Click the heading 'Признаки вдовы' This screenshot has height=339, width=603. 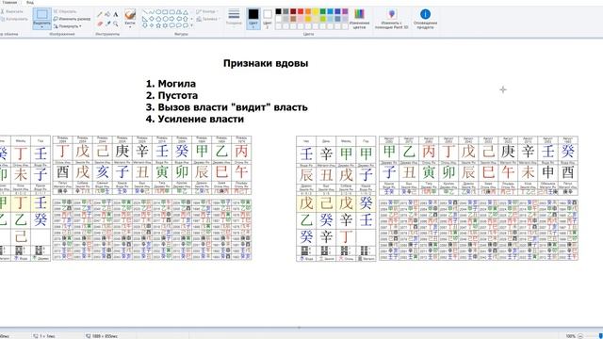tap(266, 63)
